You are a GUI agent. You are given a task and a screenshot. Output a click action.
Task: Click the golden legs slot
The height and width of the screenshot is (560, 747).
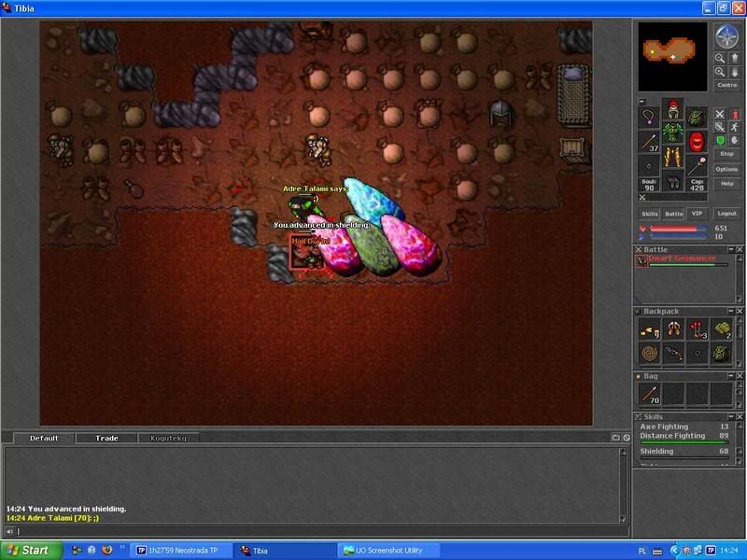click(x=672, y=157)
